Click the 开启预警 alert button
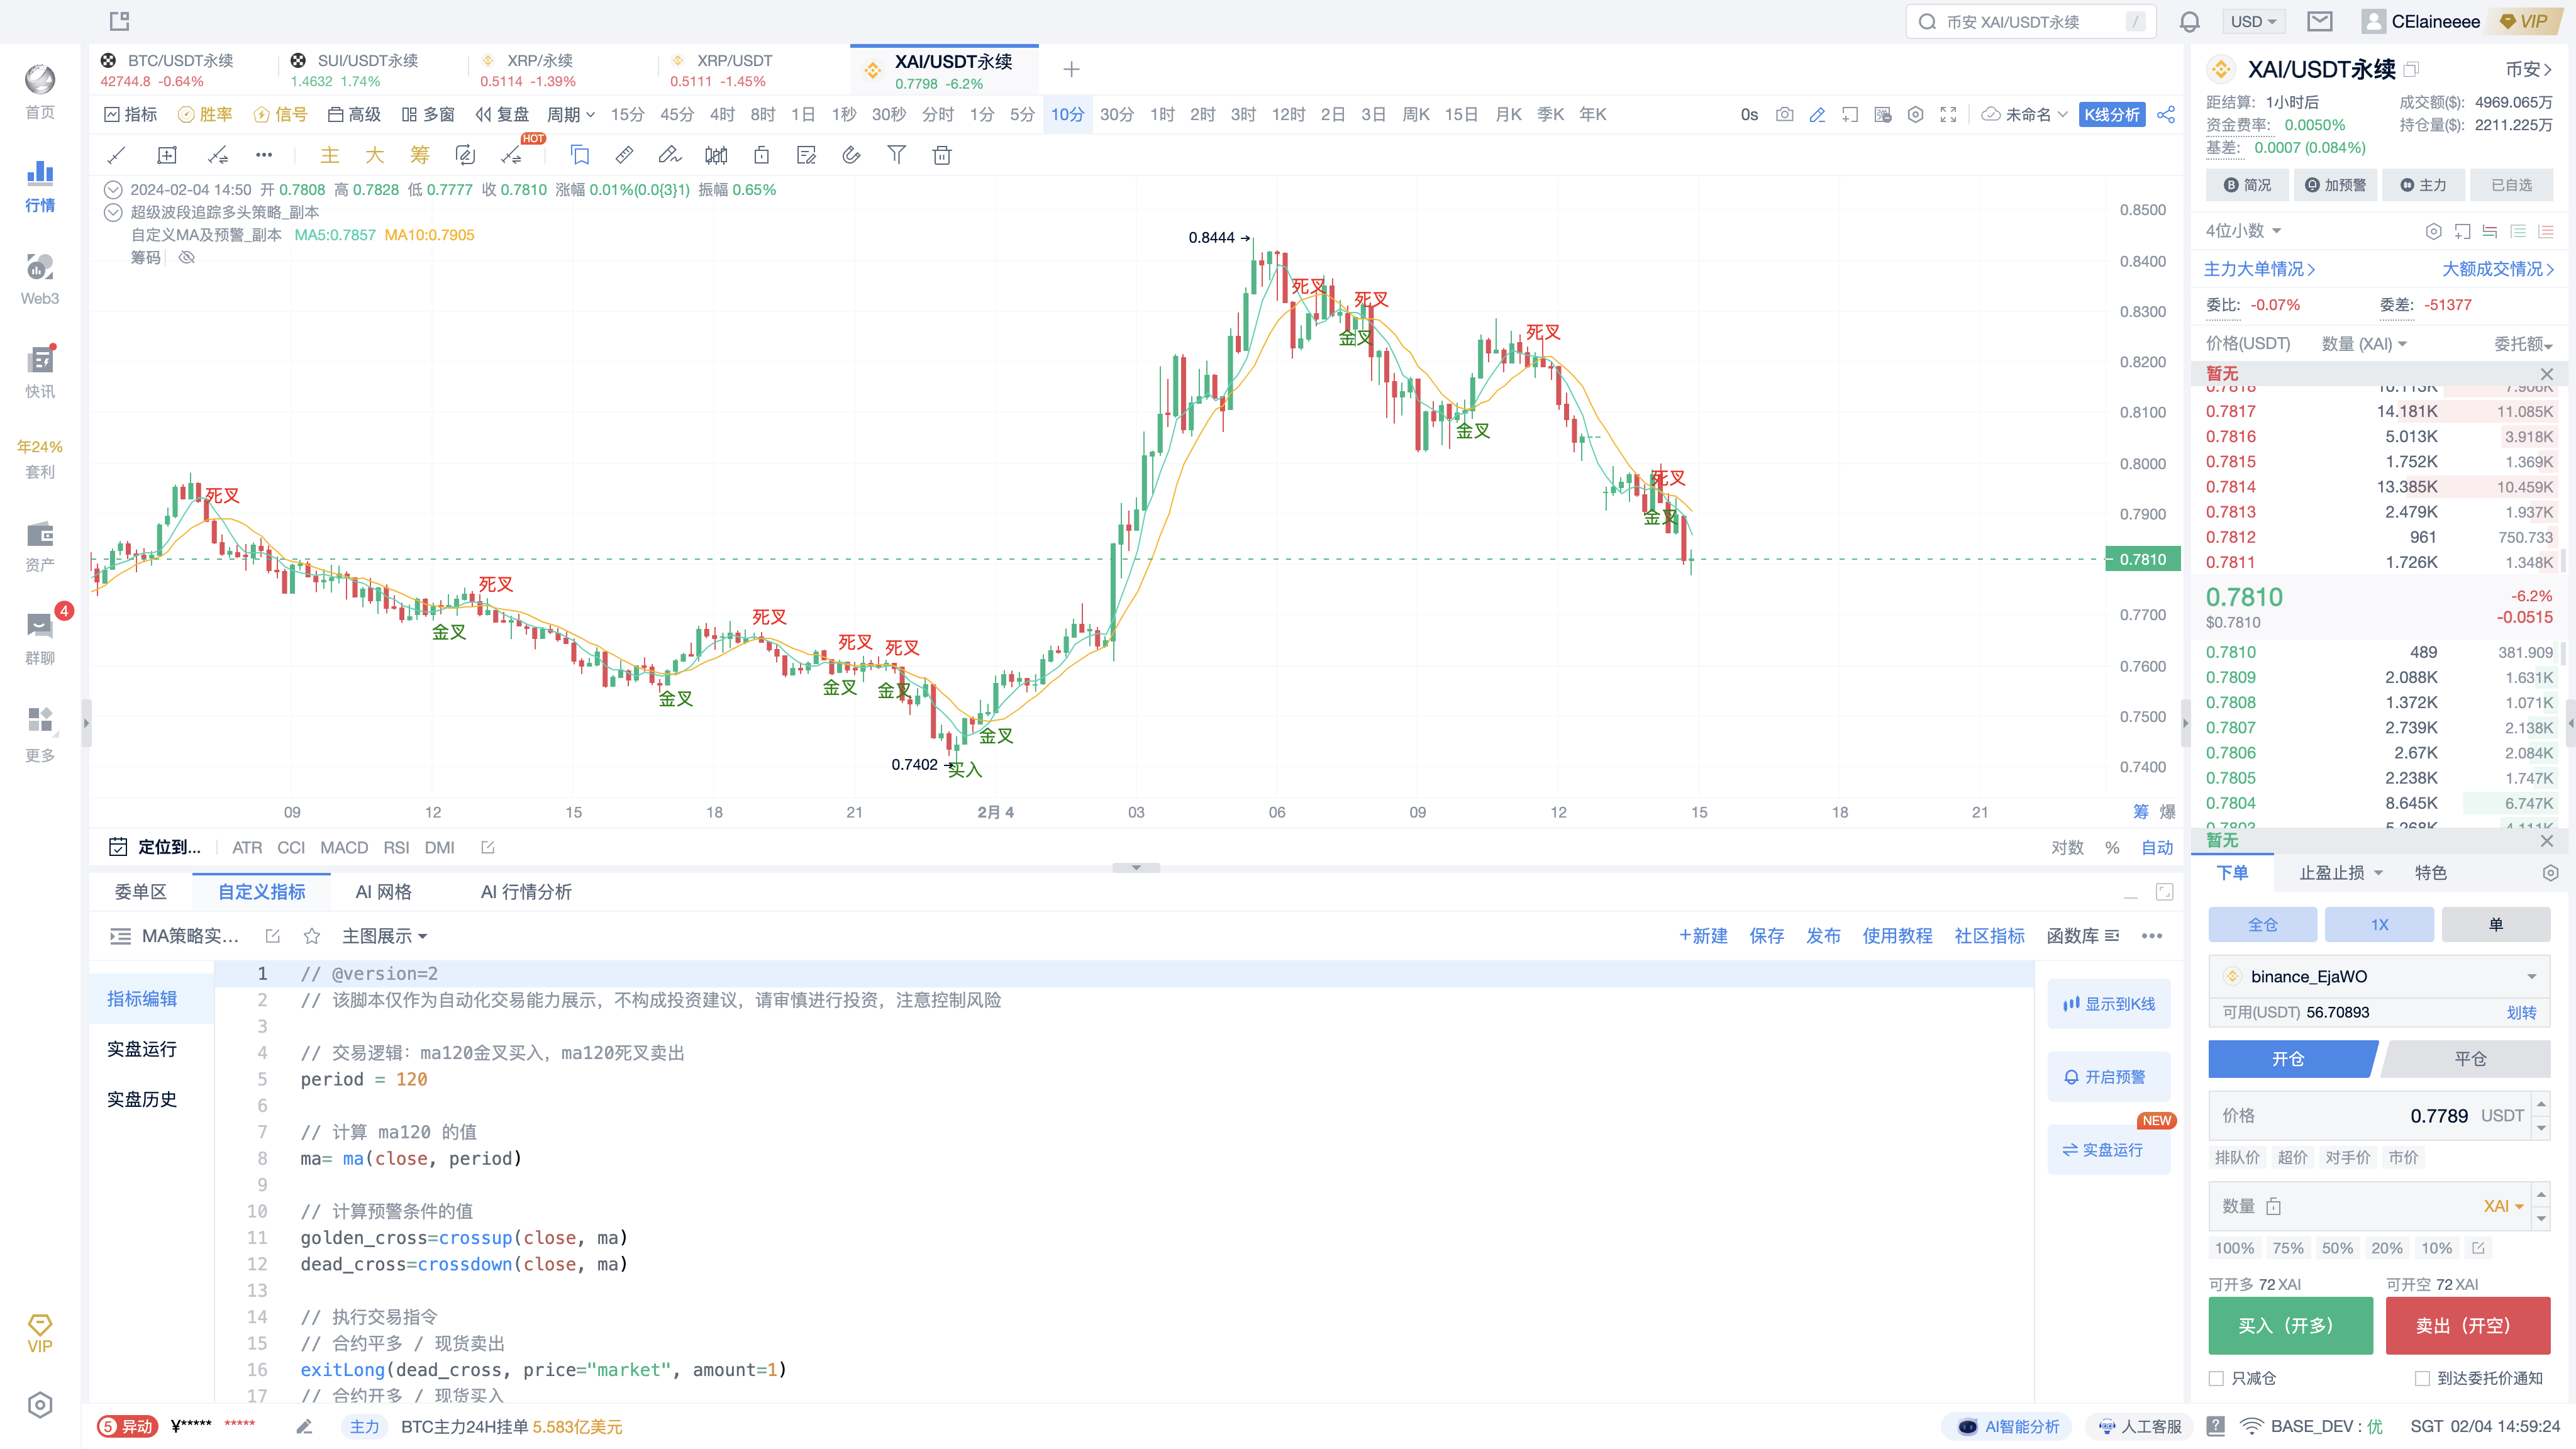Image resolution: width=2576 pixels, height=1449 pixels. click(2109, 1077)
